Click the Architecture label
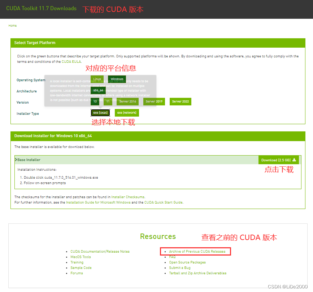Image resolution: width=313 pixels, height=292 pixels. 27,91
